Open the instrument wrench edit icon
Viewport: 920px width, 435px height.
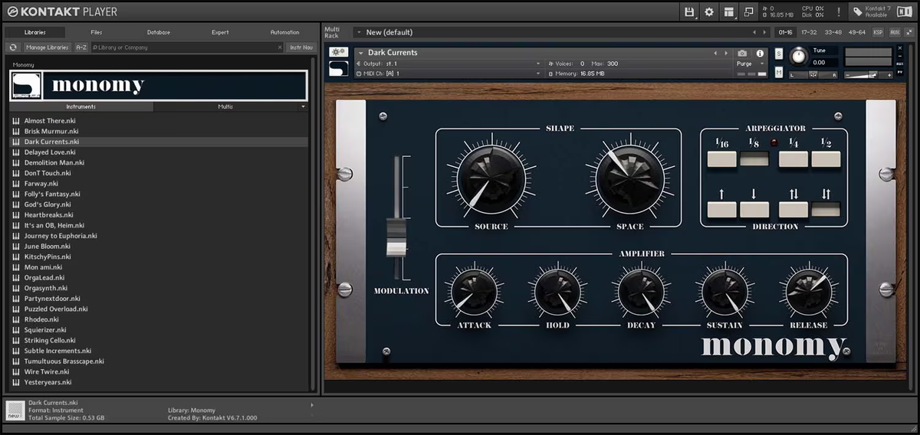click(338, 53)
